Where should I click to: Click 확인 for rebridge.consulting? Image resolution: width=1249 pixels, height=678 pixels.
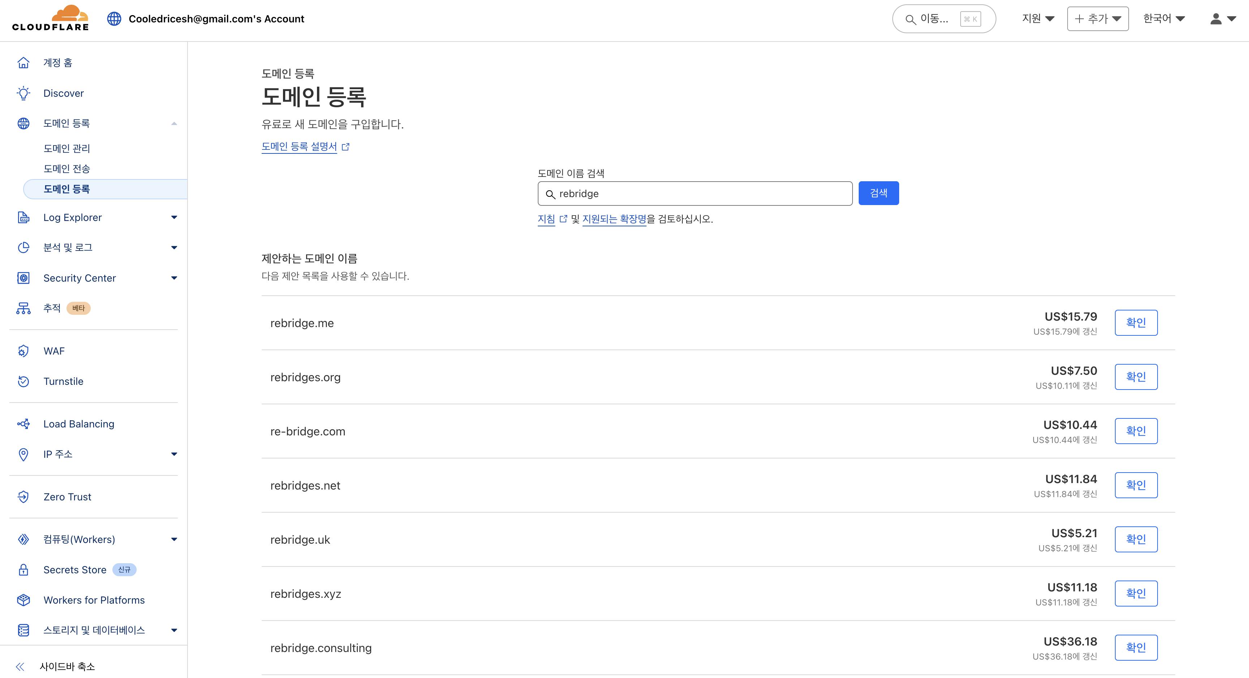click(1136, 647)
